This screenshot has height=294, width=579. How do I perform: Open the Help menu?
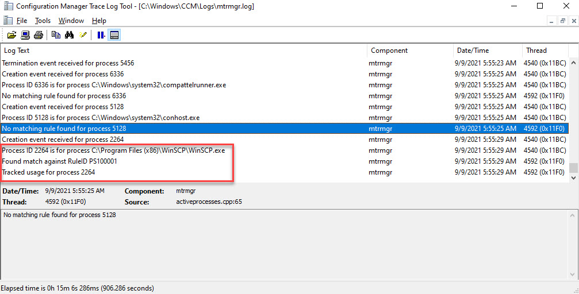pos(98,21)
